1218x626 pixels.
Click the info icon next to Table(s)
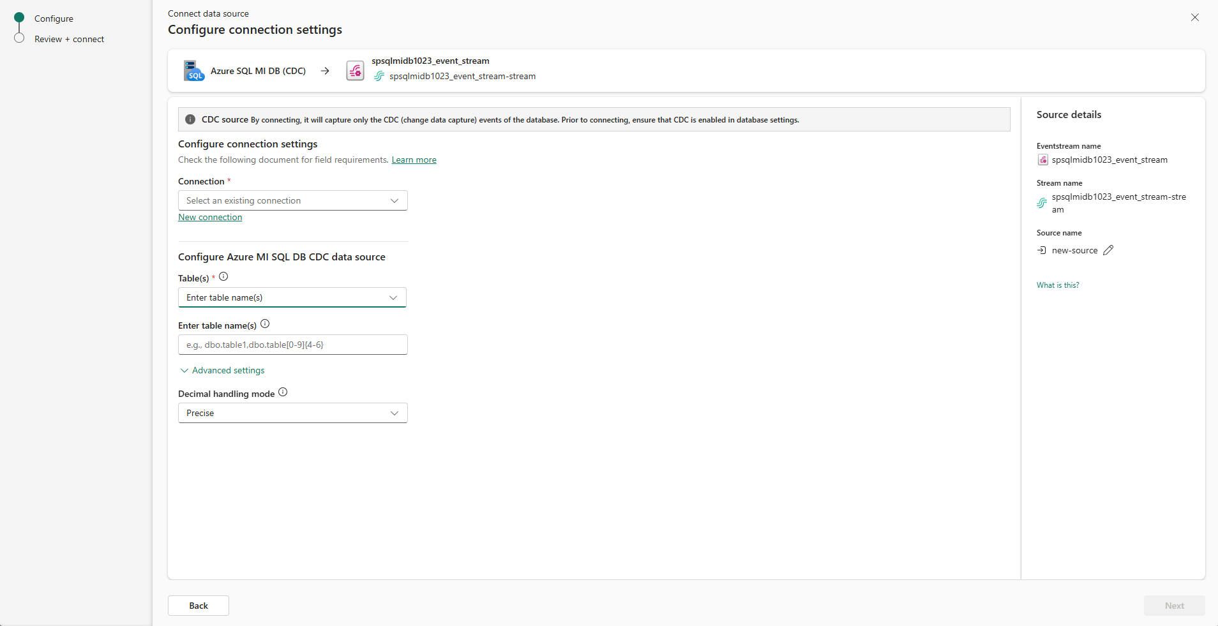click(x=223, y=277)
